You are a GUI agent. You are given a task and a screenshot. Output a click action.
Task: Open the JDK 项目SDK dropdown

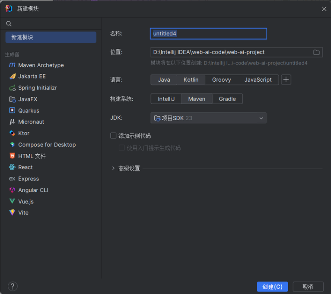click(x=208, y=118)
